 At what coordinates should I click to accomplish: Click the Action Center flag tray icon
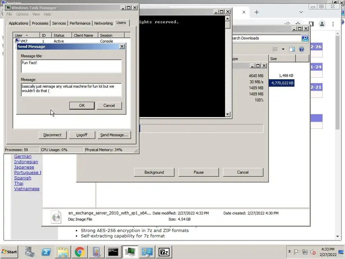click(x=296, y=252)
